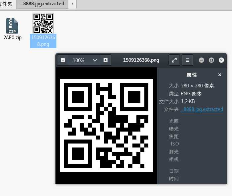This screenshot has height=196, width=232.
Task: Click the selected 1509126368.png file name label
Action: 43,41
